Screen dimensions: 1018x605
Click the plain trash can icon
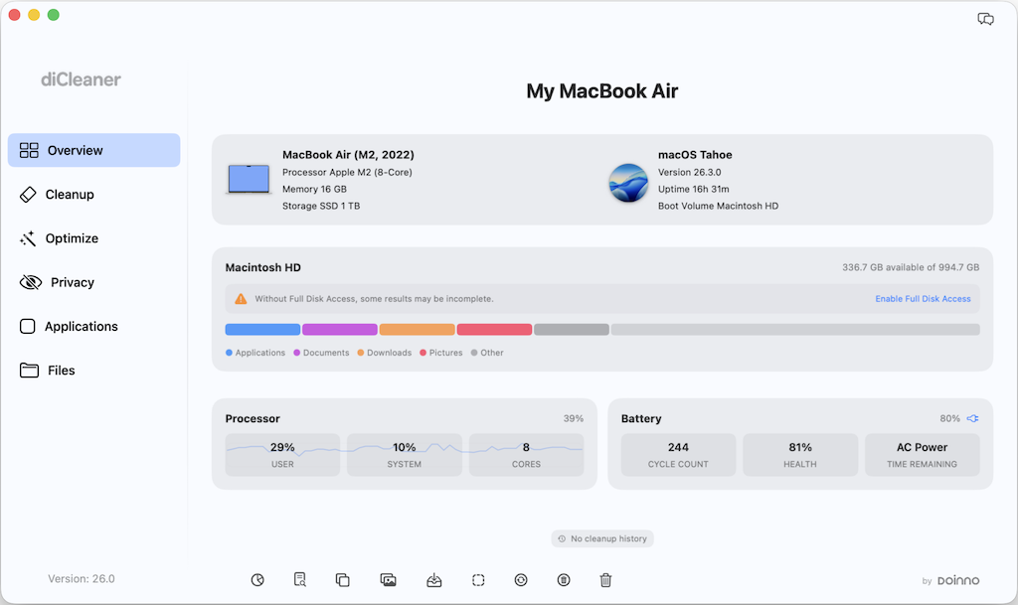pyautogui.click(x=605, y=580)
